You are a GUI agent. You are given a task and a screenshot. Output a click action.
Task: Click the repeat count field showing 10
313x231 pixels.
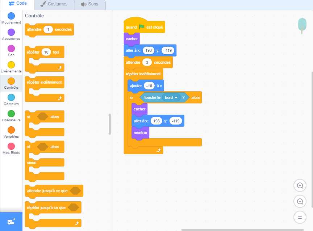(x=46, y=52)
